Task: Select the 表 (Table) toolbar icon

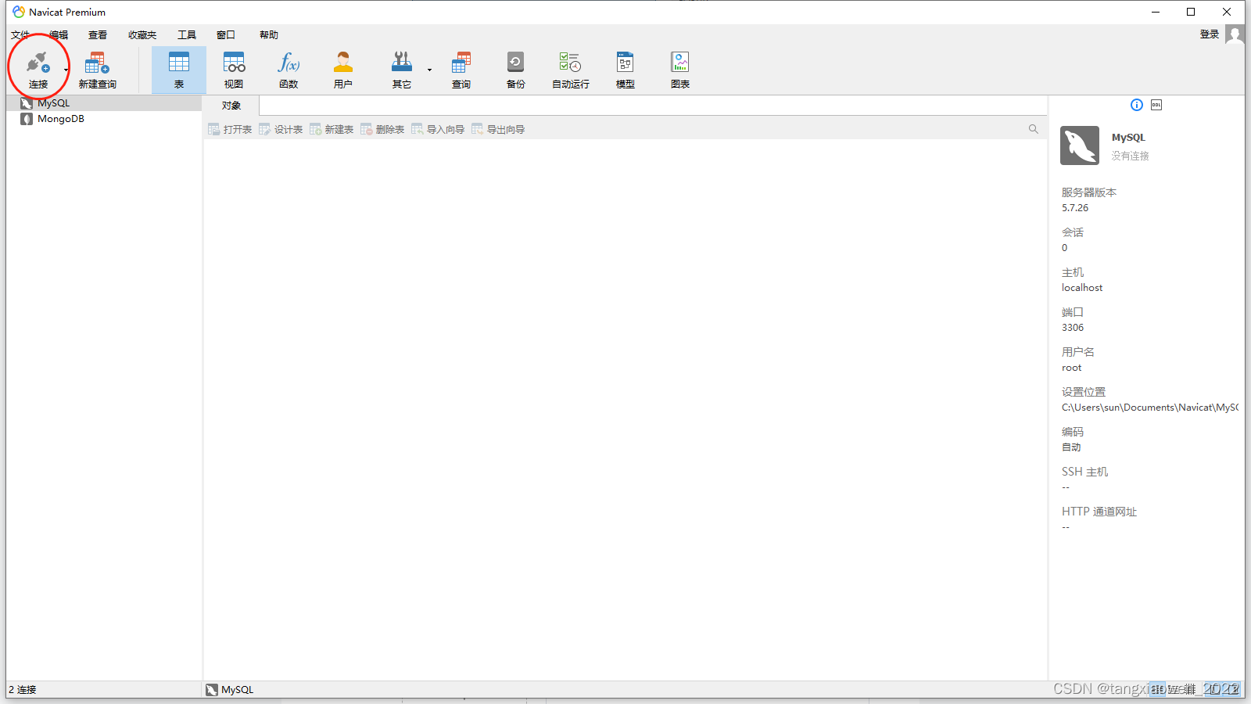Action: [x=179, y=70]
